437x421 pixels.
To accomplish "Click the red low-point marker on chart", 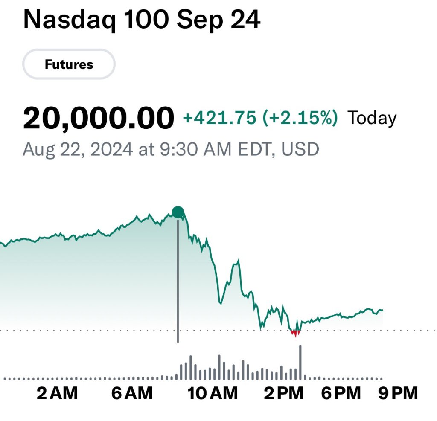I will (295, 333).
